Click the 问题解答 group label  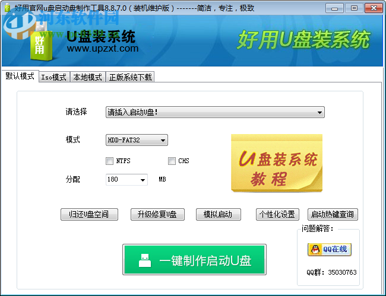point(318,228)
